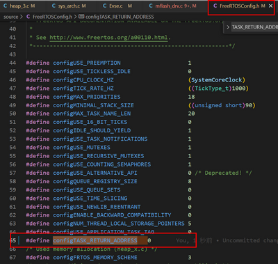Viewport: 278px width, 264px height.
Task: Click the value 8 on line 58
Action: tap(190, 181)
